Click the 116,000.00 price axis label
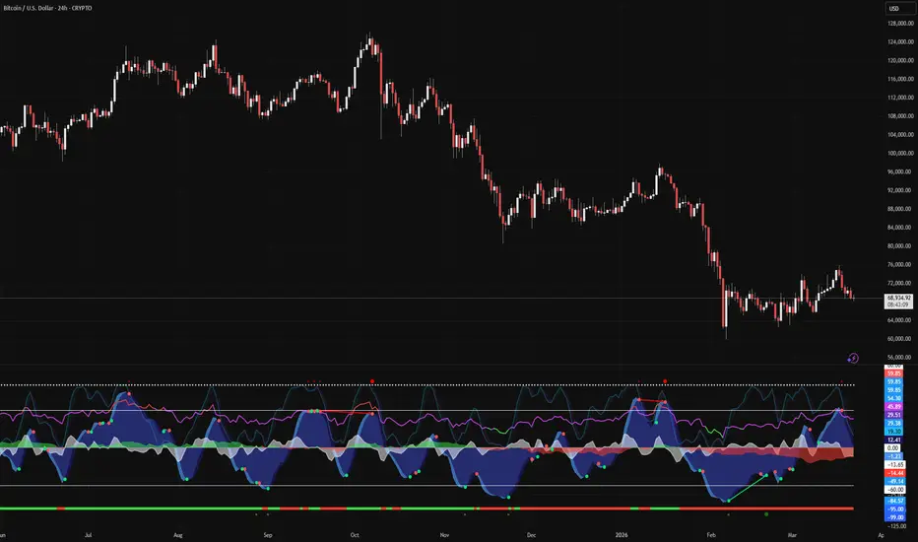 900,79
